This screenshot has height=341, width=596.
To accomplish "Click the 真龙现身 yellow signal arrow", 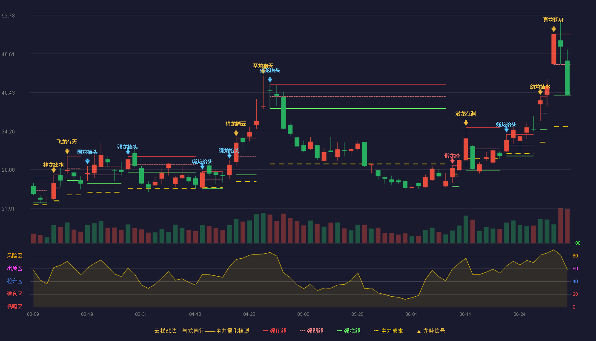I will pyautogui.click(x=554, y=29).
